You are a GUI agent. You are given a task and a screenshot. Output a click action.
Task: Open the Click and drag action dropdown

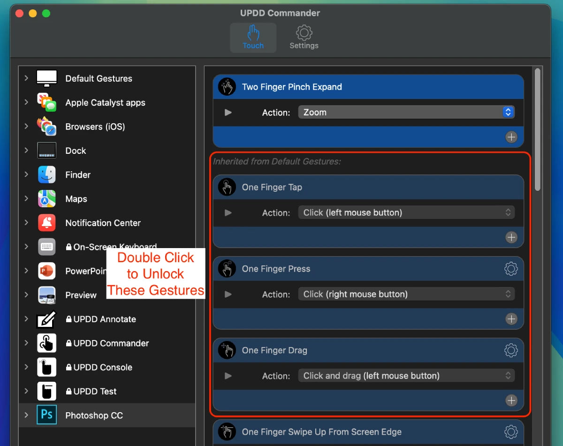pos(406,376)
